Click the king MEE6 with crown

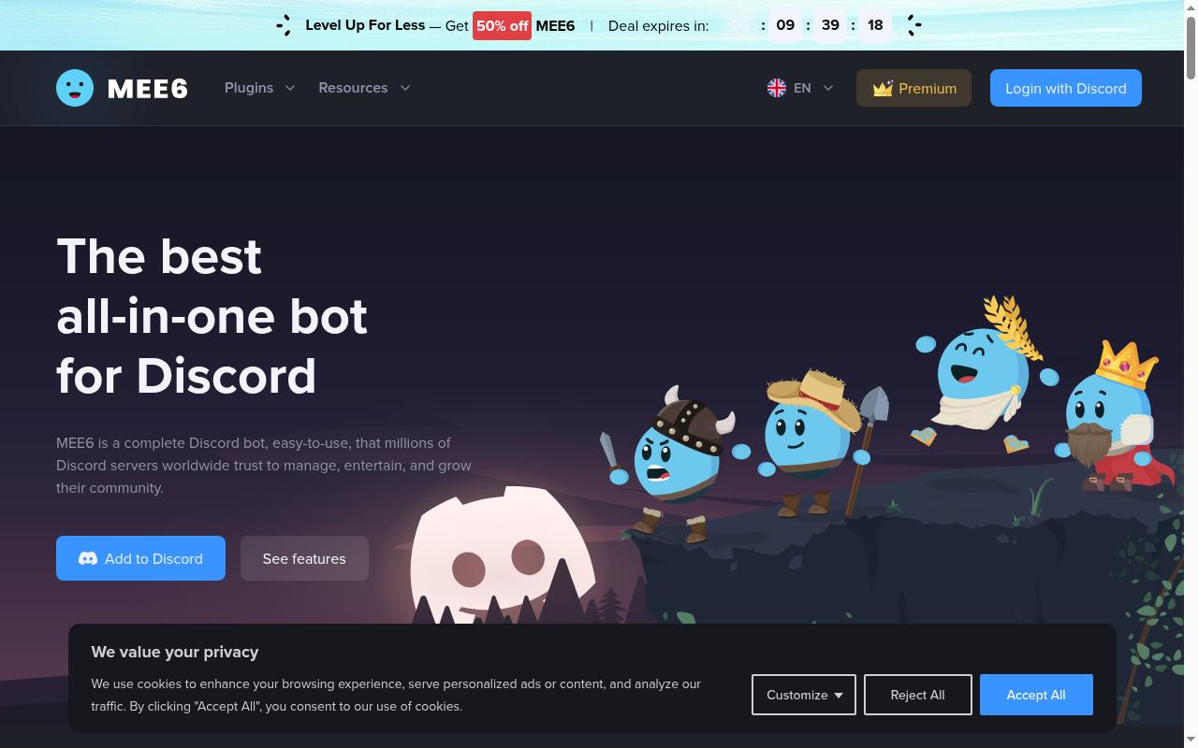(1114, 416)
